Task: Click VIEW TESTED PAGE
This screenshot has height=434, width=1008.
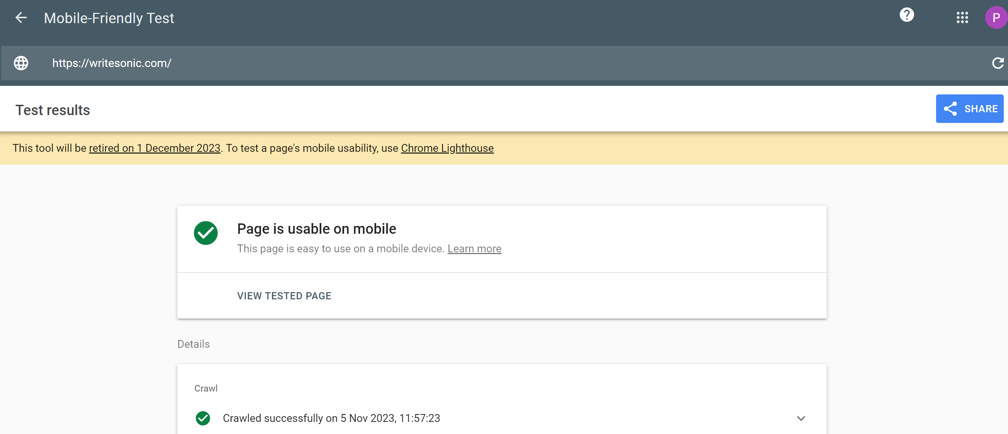Action: point(284,296)
